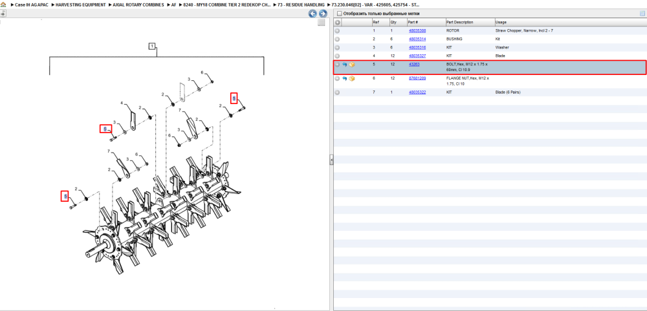Add ROTOR row using its circle icon
The width and height of the screenshot is (647, 311).
tap(337, 31)
